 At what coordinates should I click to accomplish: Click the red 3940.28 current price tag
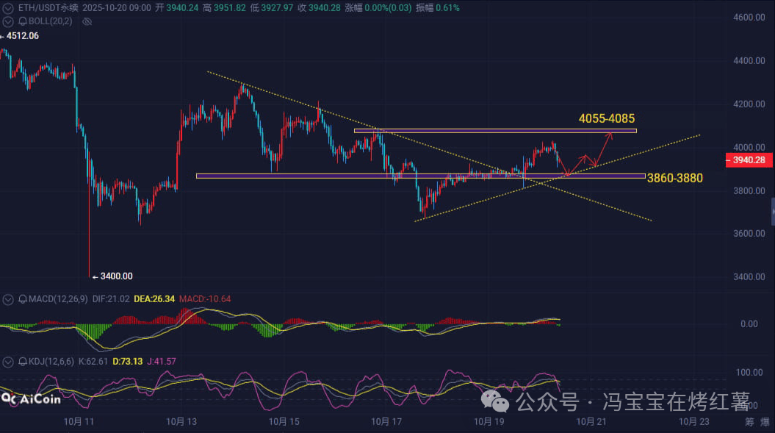pyautogui.click(x=749, y=160)
